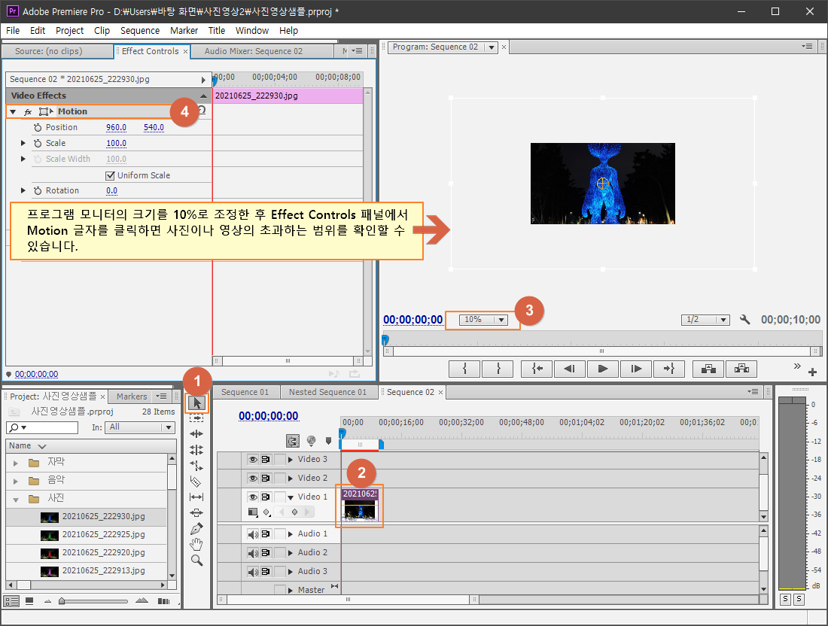Image resolution: width=828 pixels, height=626 pixels.
Task: Select the Slide tool
Action: point(196,512)
